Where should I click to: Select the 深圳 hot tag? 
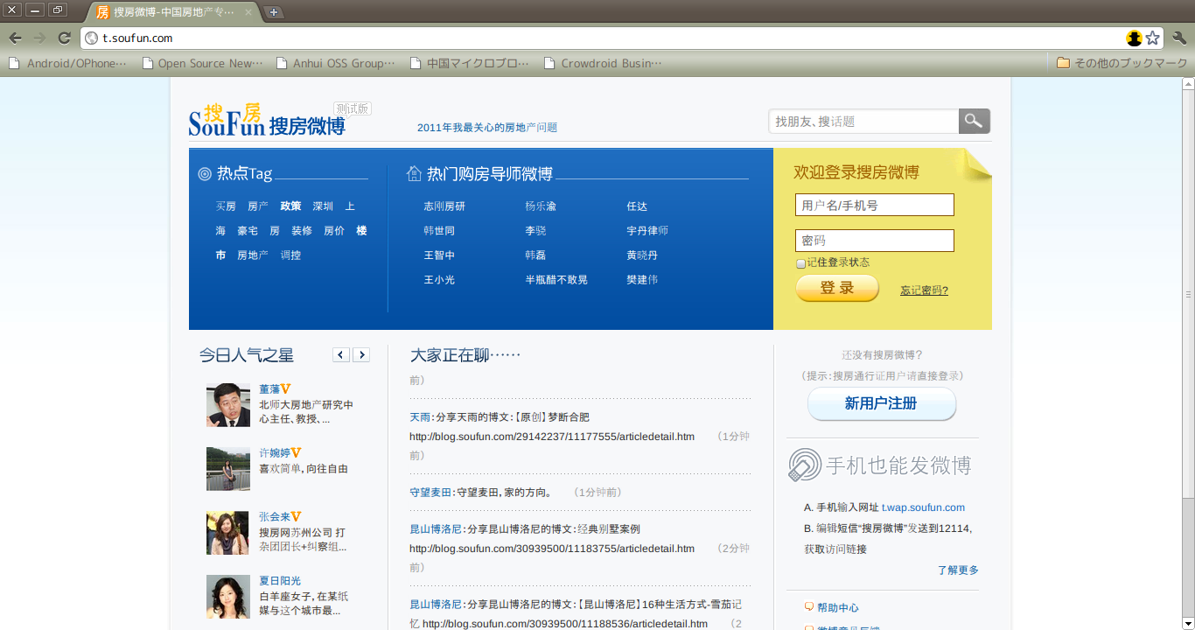[323, 206]
